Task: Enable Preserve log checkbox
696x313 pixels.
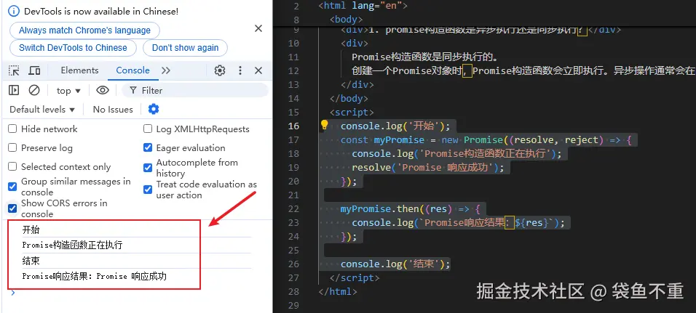Action: click(13, 148)
